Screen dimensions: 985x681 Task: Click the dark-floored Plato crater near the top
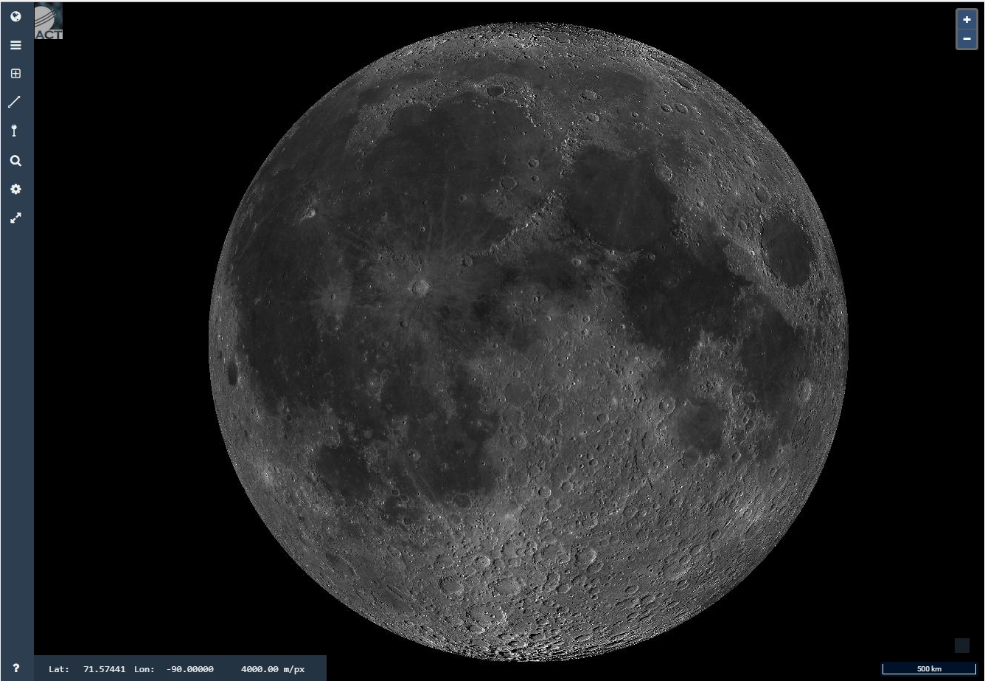[x=495, y=90]
